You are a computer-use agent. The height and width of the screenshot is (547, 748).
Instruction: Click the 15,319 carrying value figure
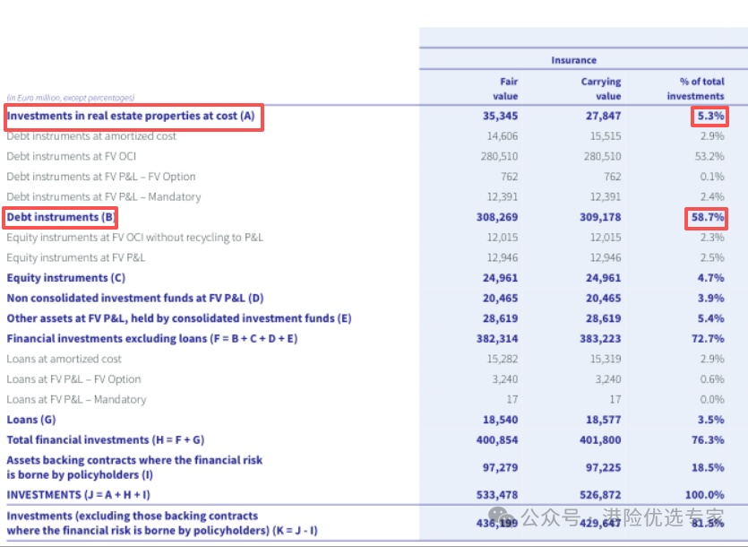606,359
